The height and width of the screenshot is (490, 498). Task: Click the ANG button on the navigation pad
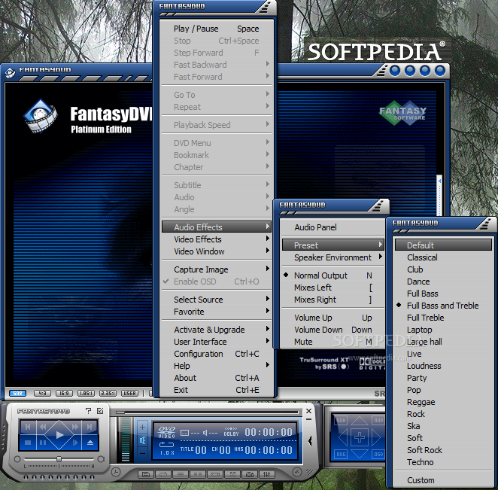[341, 454]
